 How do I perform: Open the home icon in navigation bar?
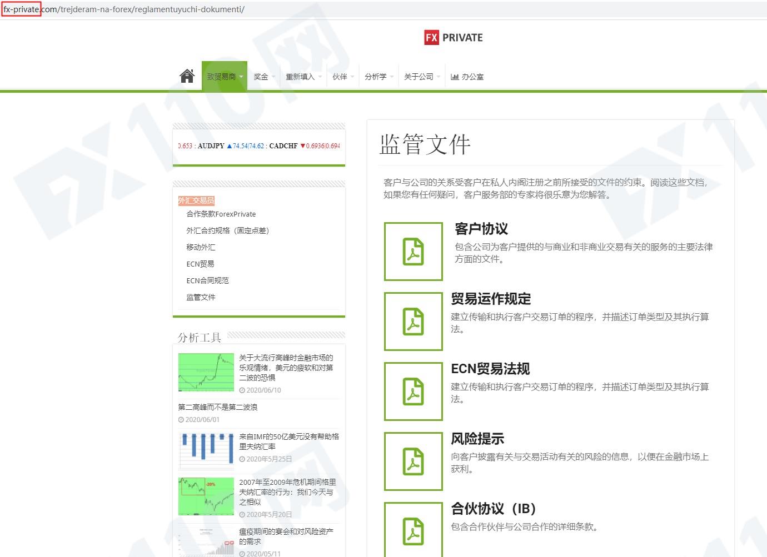(x=187, y=76)
